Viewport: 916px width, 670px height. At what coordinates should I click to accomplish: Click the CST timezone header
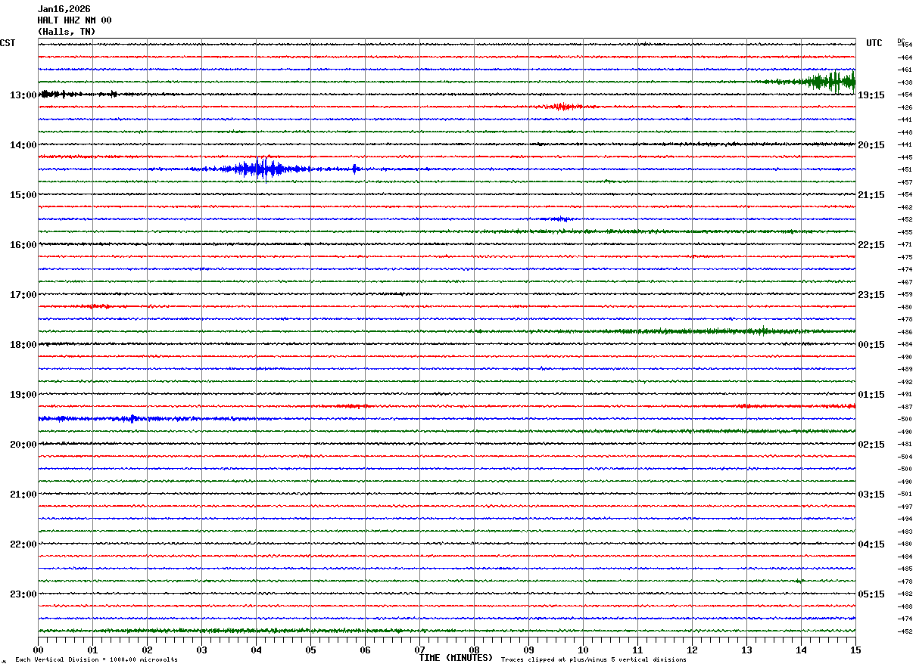point(8,43)
